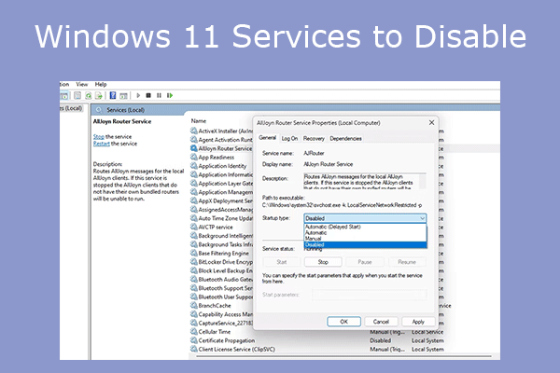Click gear icon beside Base Filtering Engine

pyautogui.click(x=194, y=253)
